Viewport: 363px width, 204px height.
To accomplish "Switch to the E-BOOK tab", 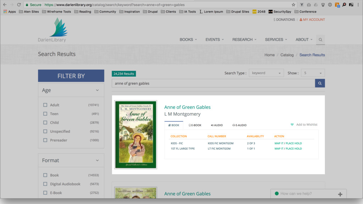I will pyautogui.click(x=195, y=125).
